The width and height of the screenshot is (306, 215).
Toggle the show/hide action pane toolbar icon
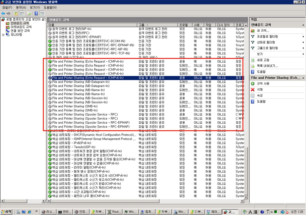coord(42,14)
